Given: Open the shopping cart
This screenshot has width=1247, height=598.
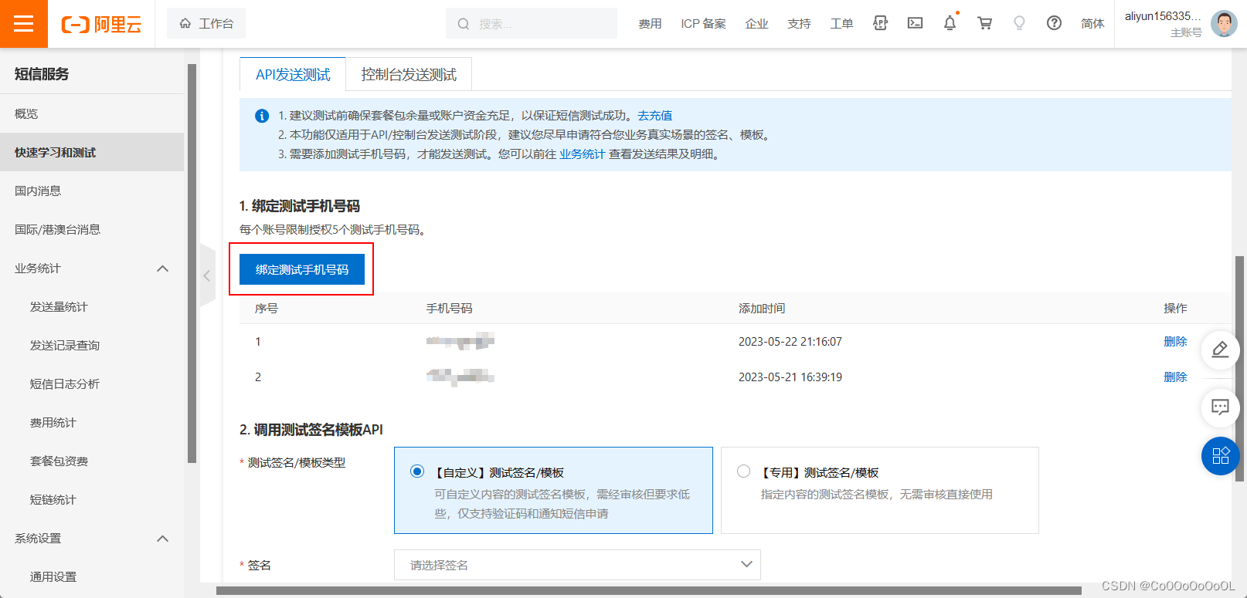Looking at the screenshot, I should (984, 23).
